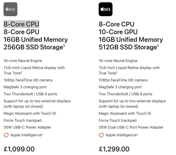Click the black M3 chip icon
This screenshot has width=176, height=155.
[105, 9]
